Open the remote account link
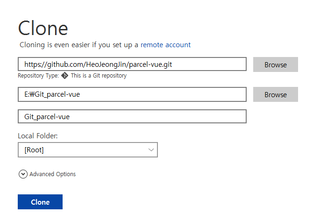This screenshot has height=221, width=313. [x=165, y=45]
